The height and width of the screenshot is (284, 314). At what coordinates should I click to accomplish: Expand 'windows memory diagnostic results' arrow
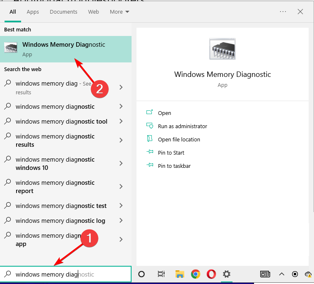(121, 140)
